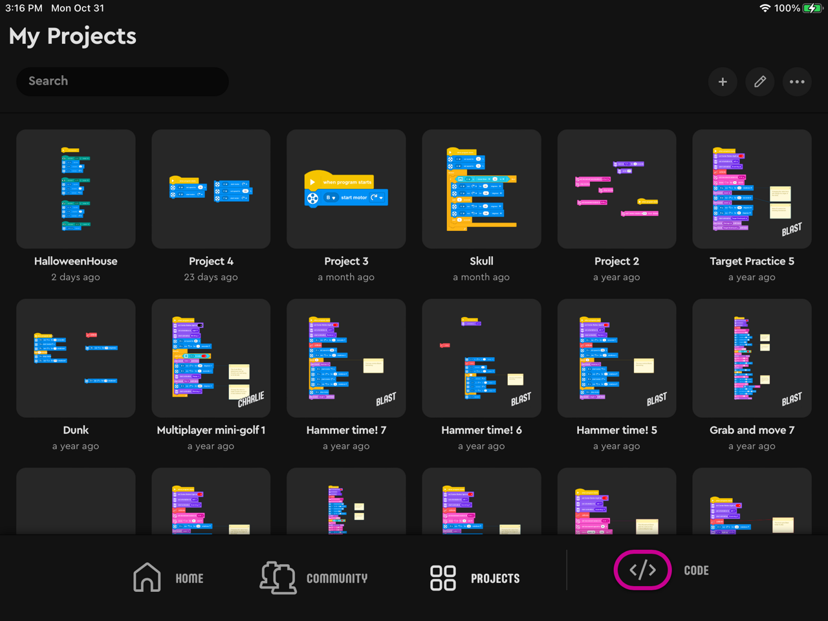Switch to the COMMUNITY tab label

pos(337,578)
